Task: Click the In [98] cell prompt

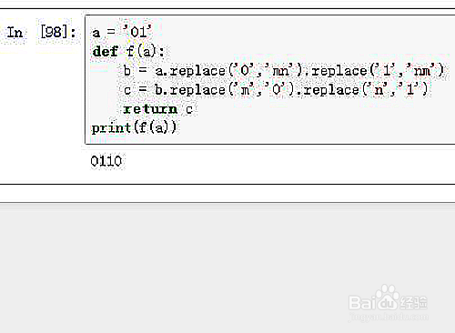Action: [41, 32]
